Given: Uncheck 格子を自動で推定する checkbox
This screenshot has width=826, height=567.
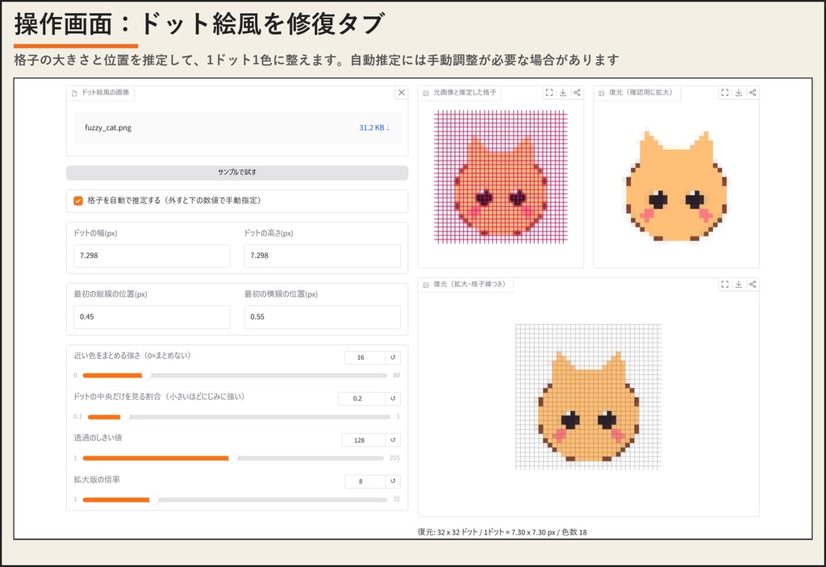Looking at the screenshot, I should pyautogui.click(x=78, y=201).
